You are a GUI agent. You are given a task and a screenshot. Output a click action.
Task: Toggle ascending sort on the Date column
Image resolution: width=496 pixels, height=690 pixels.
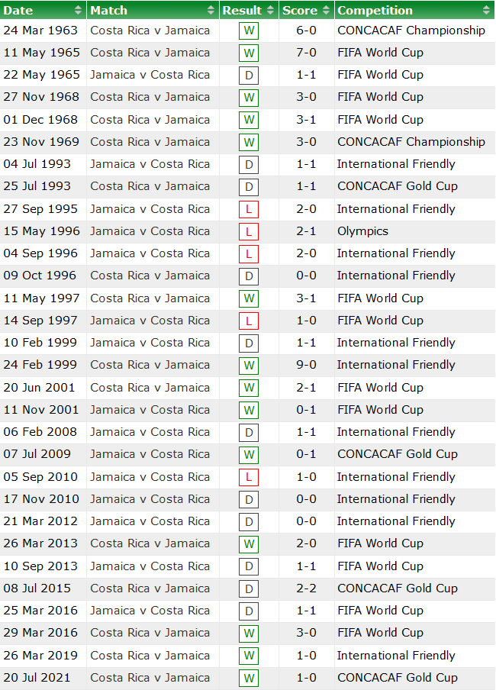click(x=76, y=7)
